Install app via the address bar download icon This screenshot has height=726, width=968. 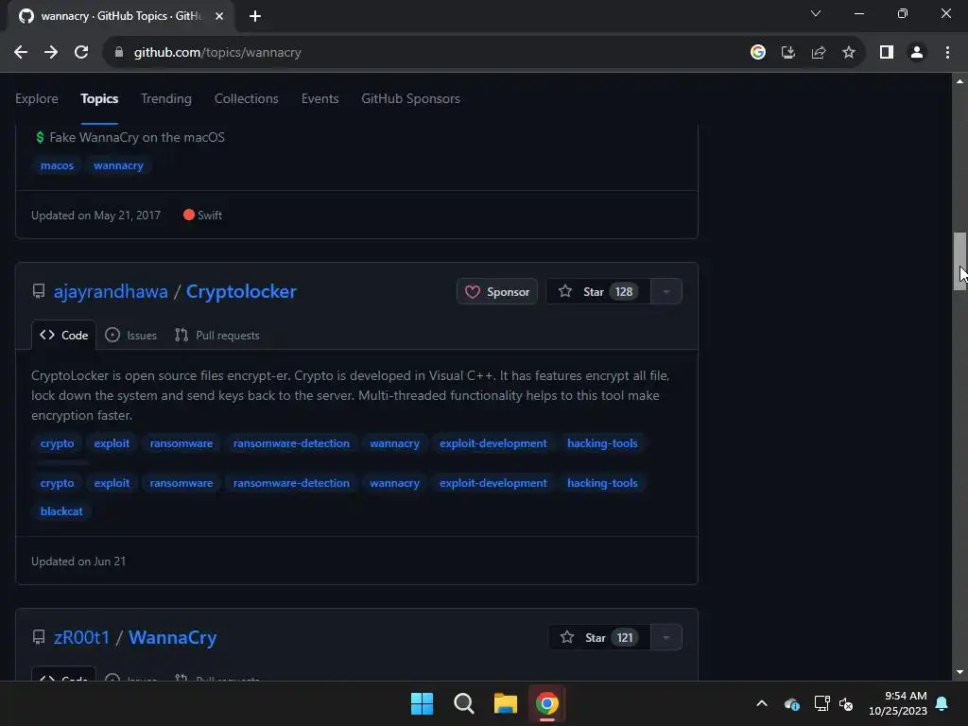[788, 53]
